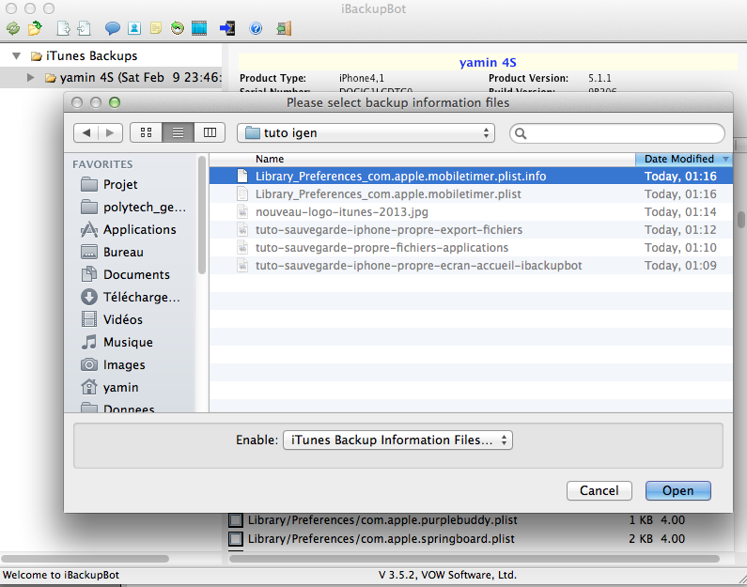Click in the dialog search field

coord(617,133)
